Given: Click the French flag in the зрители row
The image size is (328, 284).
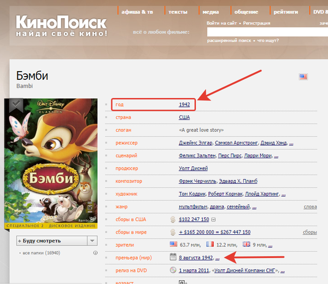Looking at the screenshot, I should click(210, 244).
